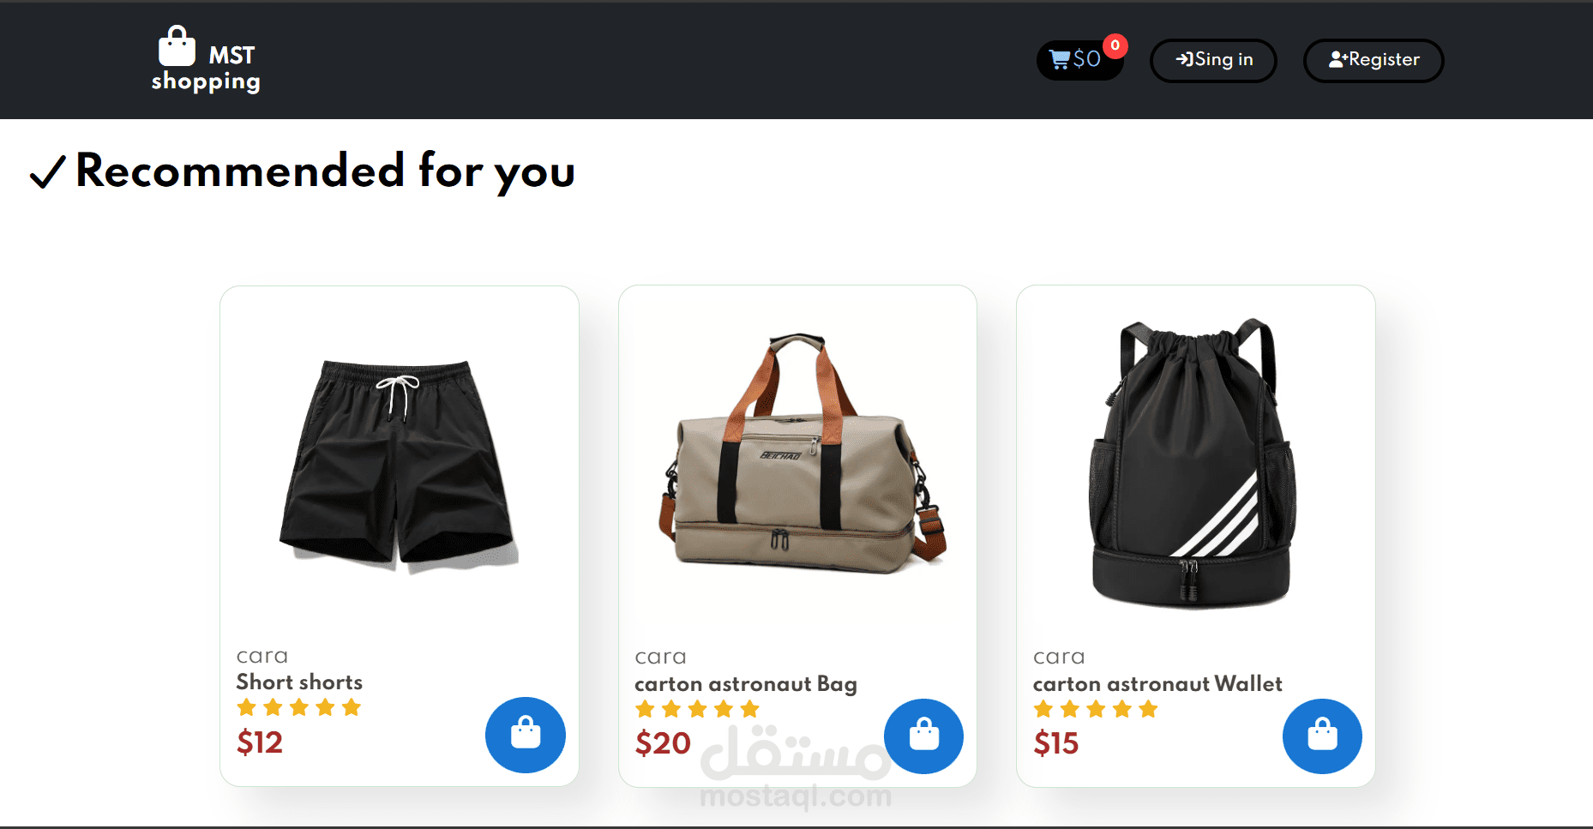The width and height of the screenshot is (1593, 829).
Task: Click the checkmark beside Recommended for you
Action: tap(47, 171)
